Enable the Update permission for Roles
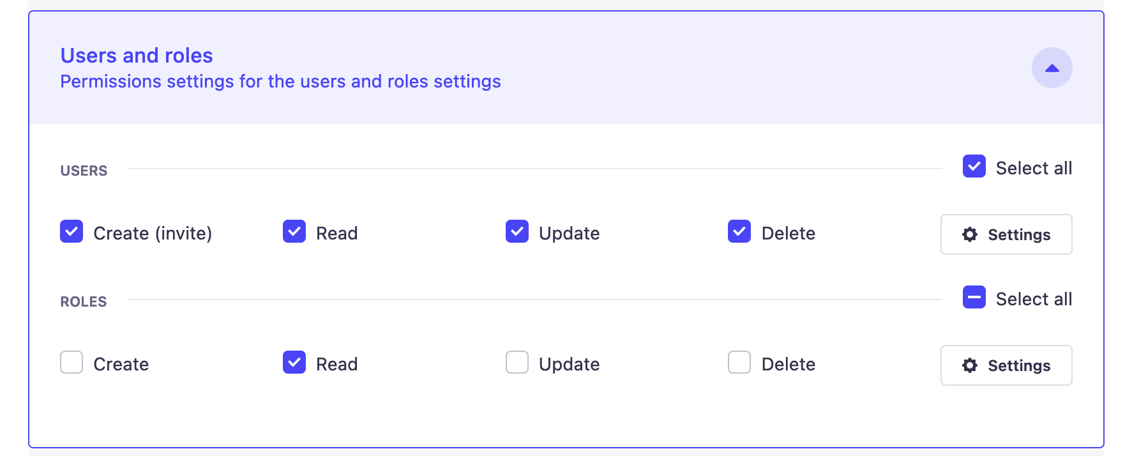Image resolution: width=1125 pixels, height=456 pixels. (517, 363)
